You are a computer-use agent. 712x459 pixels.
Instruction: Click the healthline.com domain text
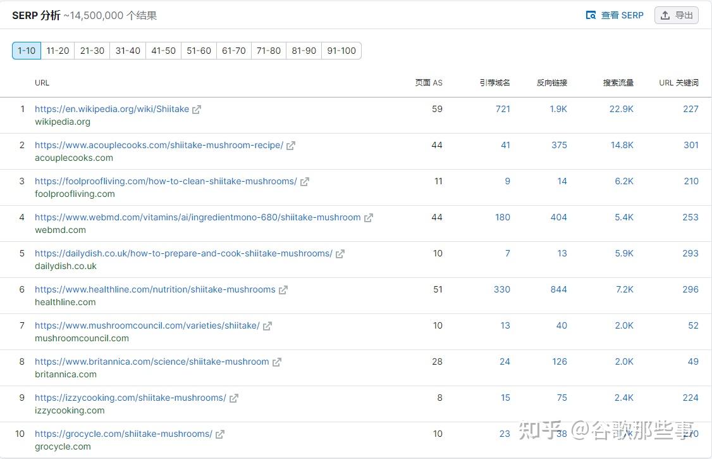(x=65, y=302)
